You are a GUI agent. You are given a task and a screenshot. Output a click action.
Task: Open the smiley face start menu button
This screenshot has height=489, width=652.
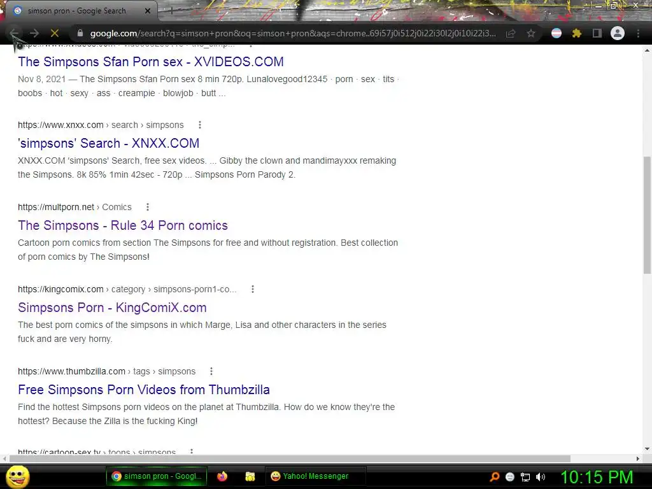(x=18, y=476)
